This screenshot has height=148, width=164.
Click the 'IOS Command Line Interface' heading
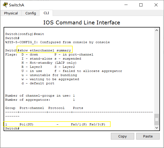(82, 23)
